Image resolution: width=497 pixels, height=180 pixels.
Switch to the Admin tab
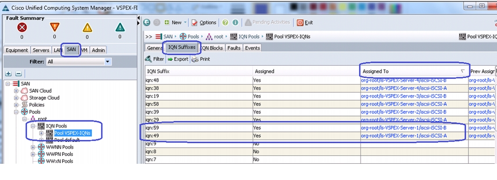point(98,50)
